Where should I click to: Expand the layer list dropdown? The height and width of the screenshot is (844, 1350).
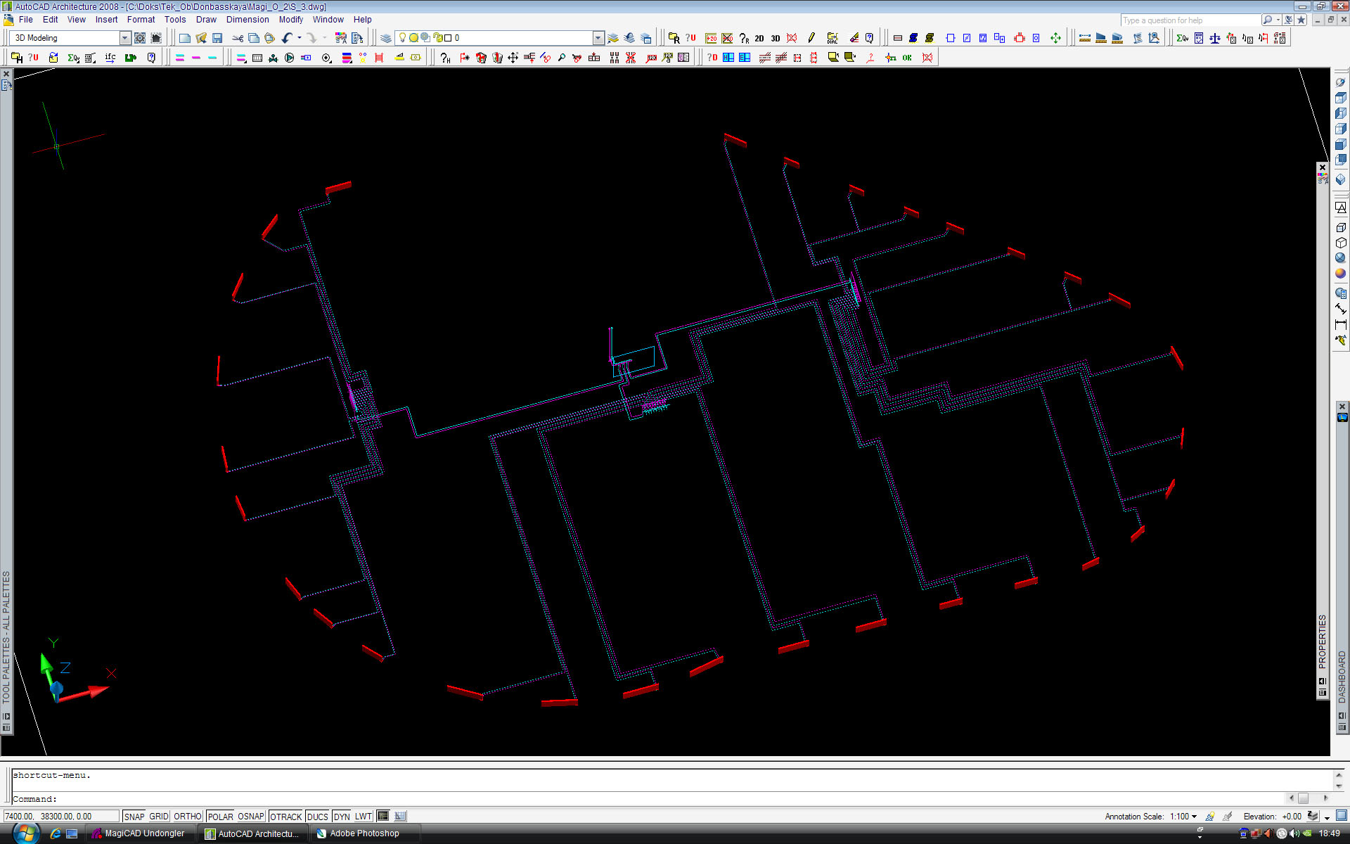[x=598, y=38]
